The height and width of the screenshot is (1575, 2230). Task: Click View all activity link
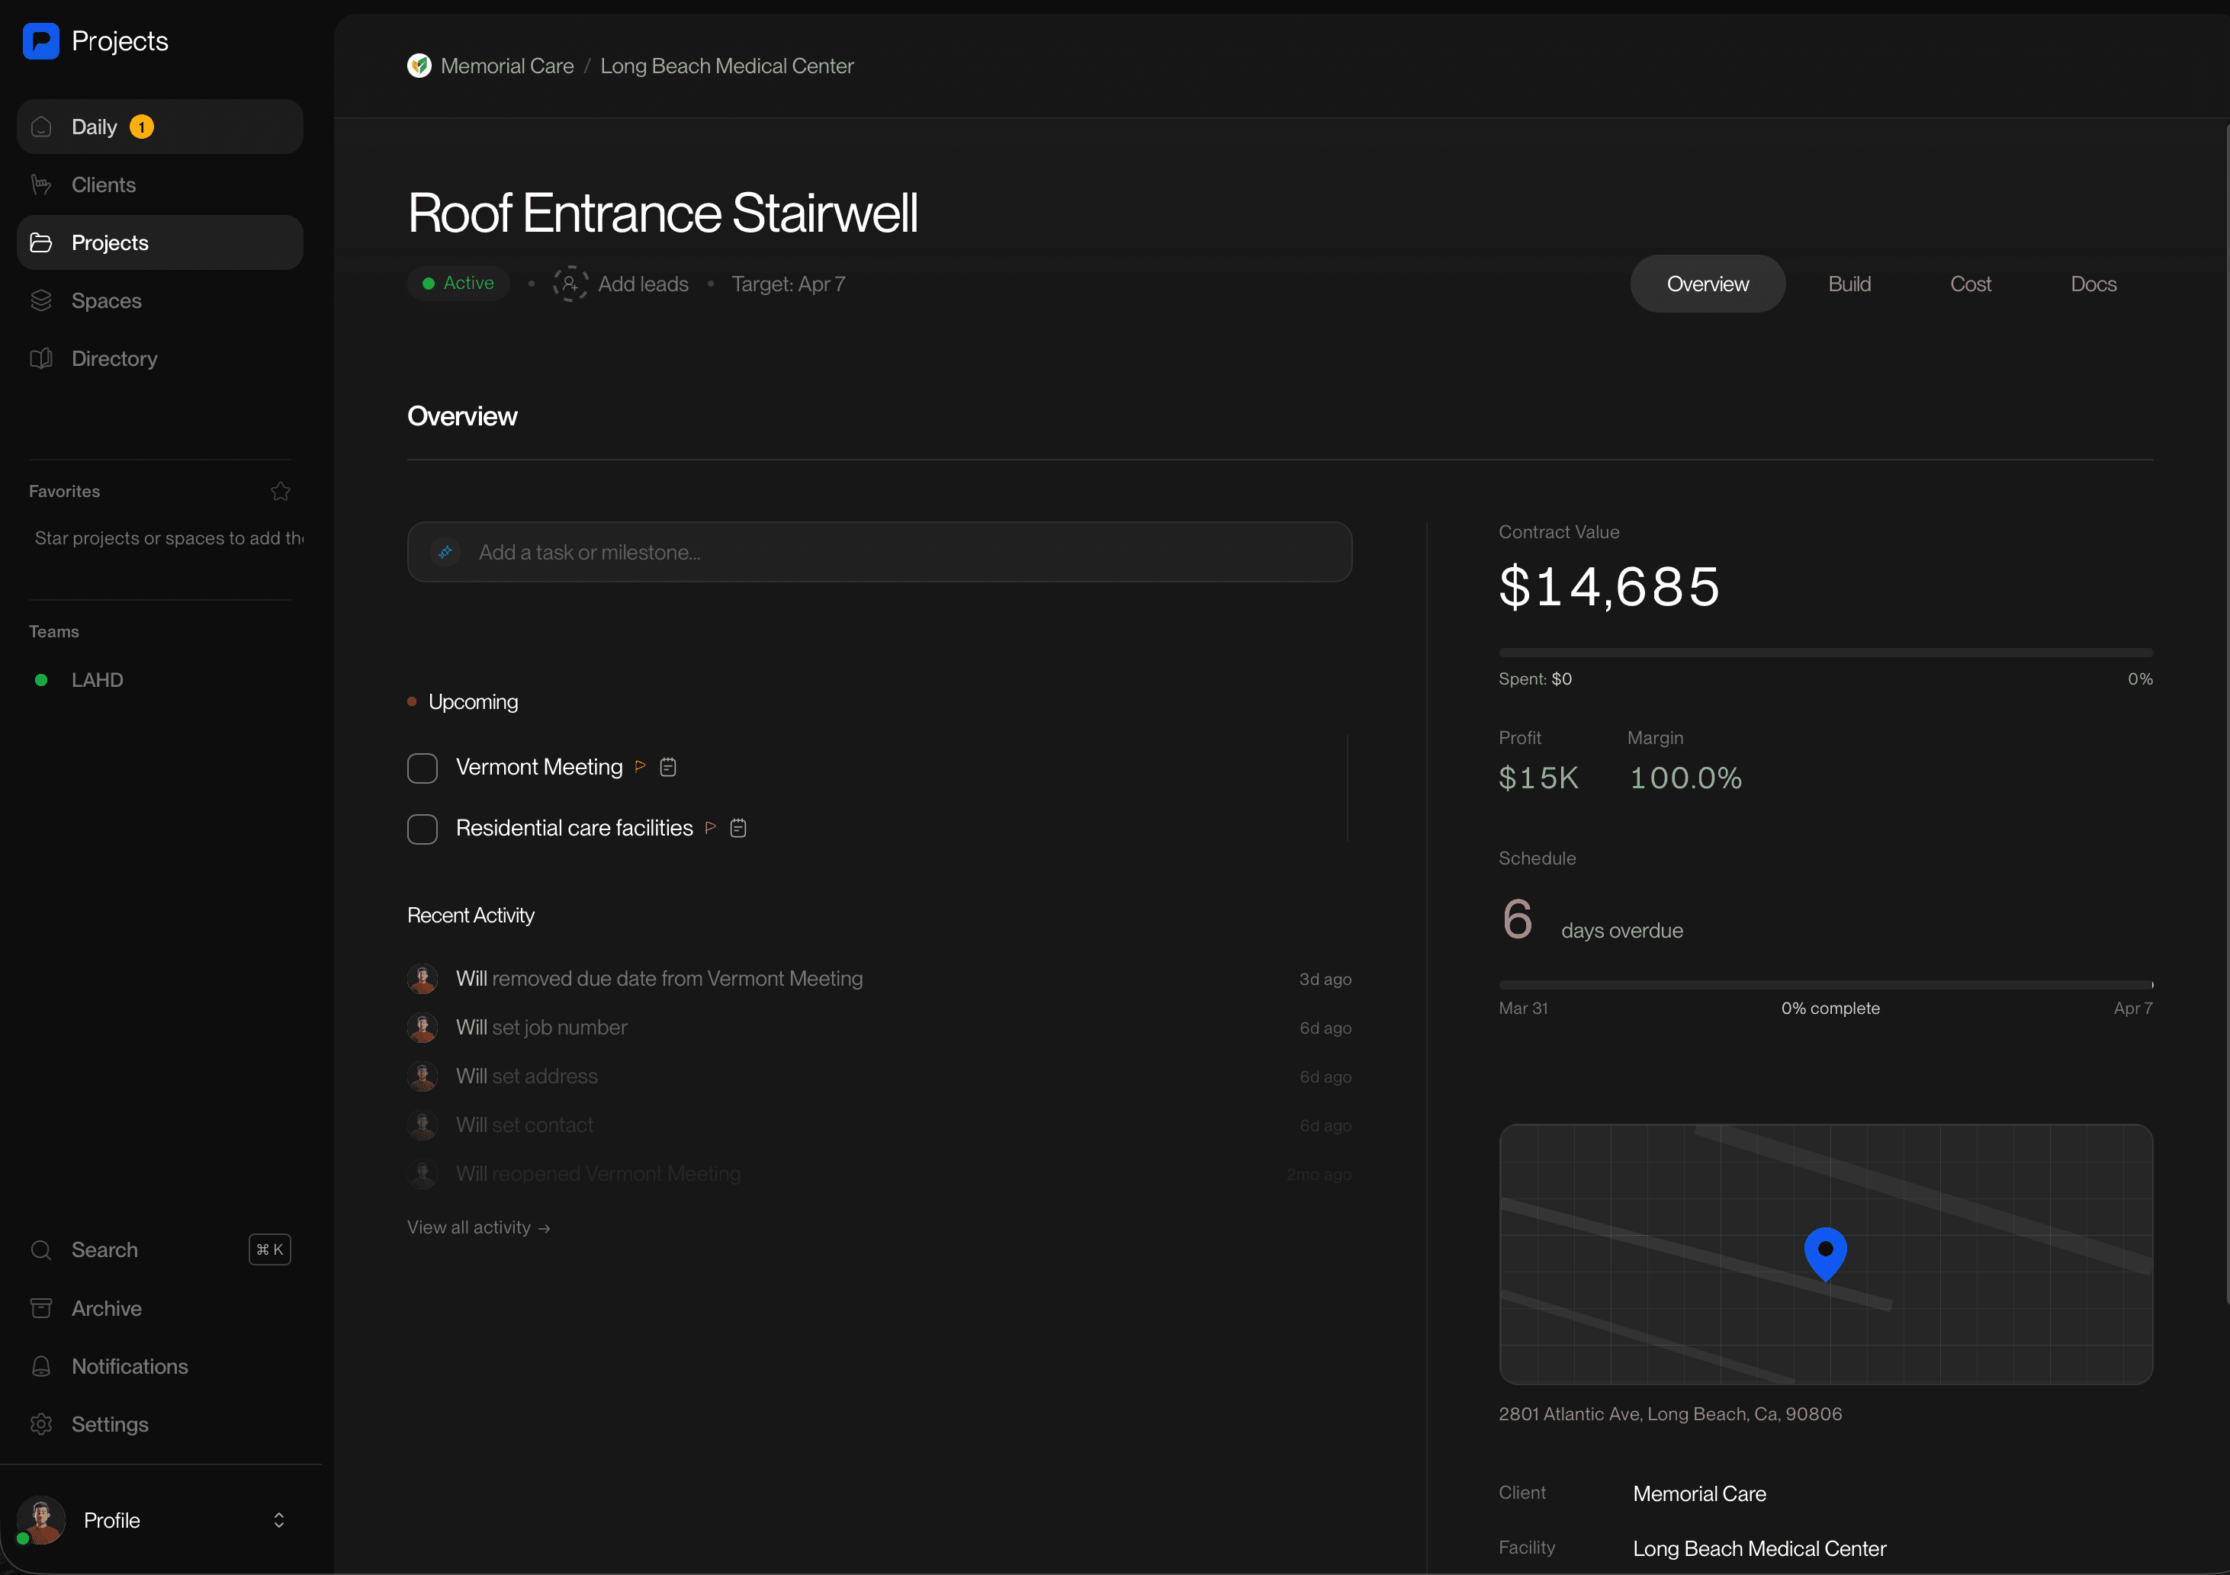(478, 1227)
